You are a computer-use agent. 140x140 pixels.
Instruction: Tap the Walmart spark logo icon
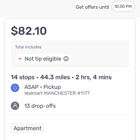15,88
